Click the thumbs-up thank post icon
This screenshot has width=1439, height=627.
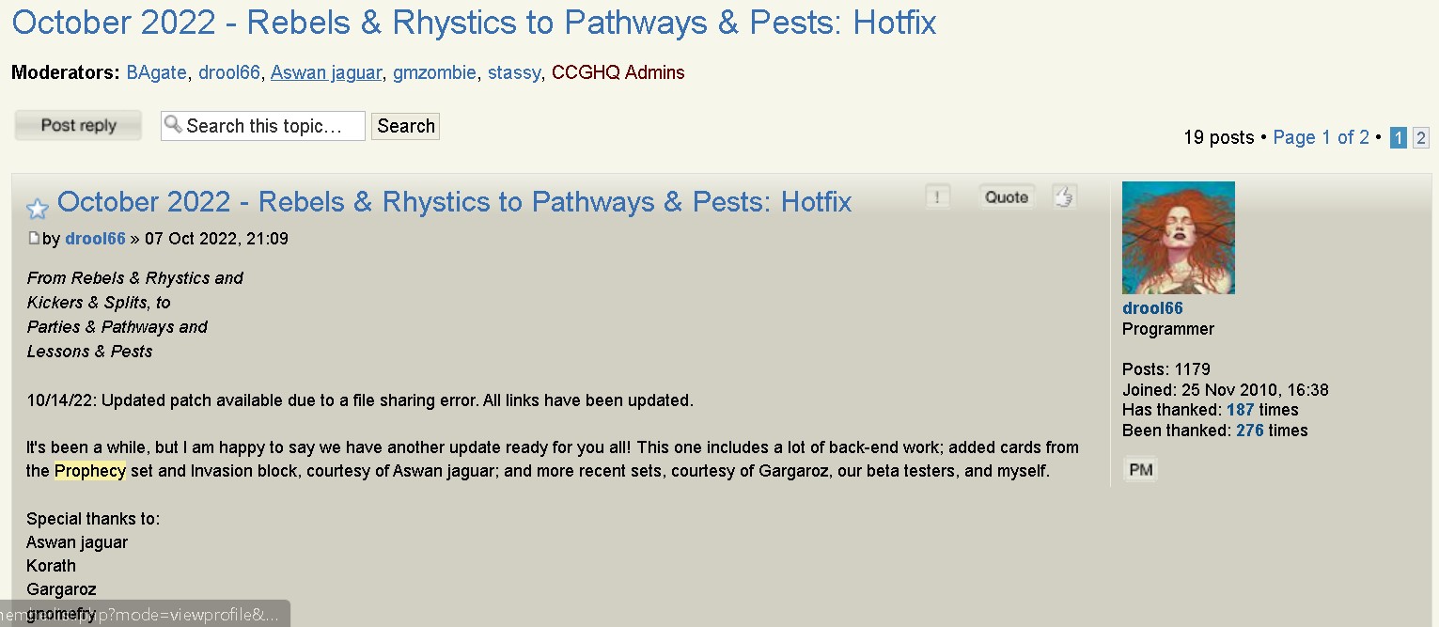(1064, 196)
